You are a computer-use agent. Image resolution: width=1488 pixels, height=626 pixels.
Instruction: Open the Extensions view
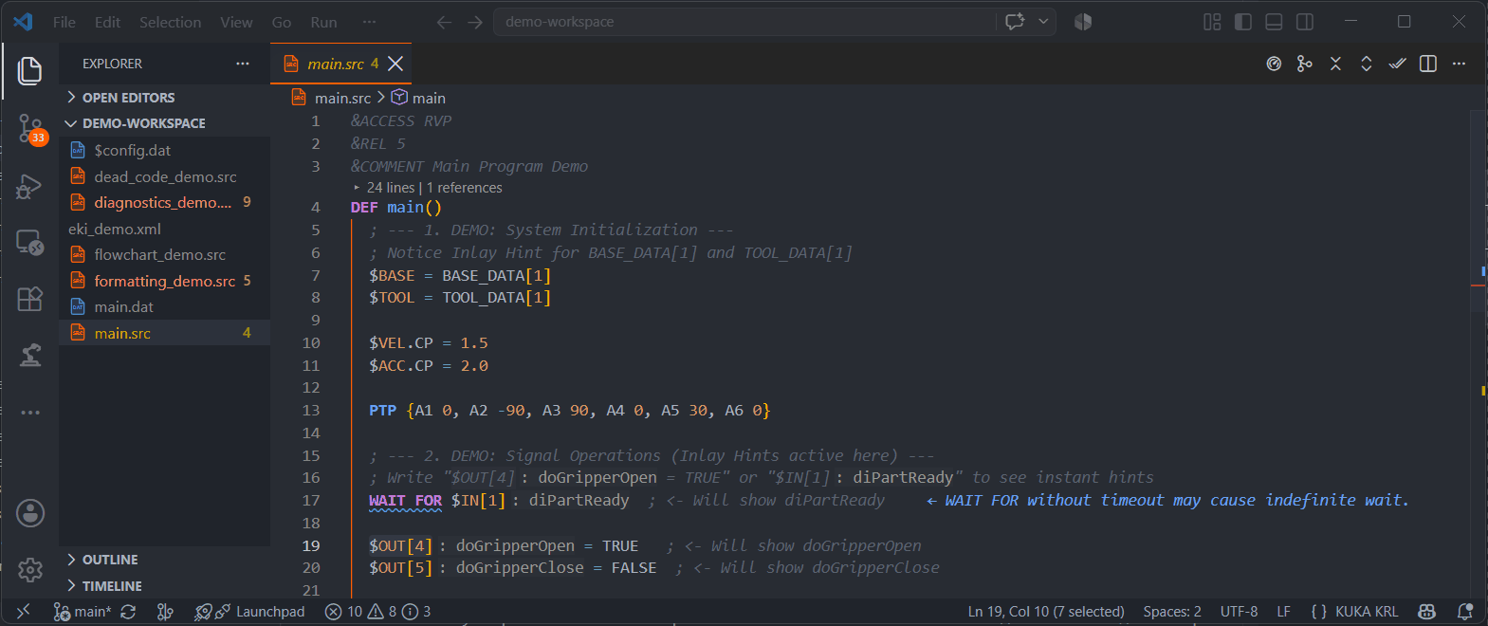click(30, 299)
